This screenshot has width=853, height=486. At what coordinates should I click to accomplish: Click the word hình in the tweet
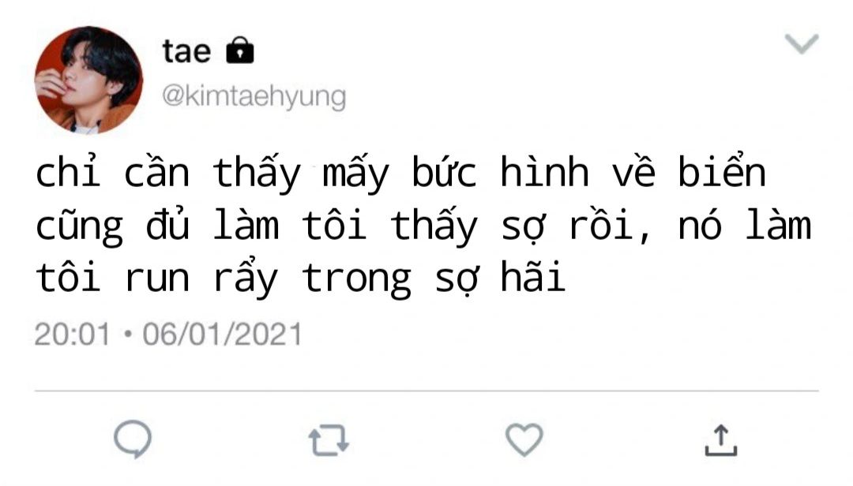[x=544, y=173]
